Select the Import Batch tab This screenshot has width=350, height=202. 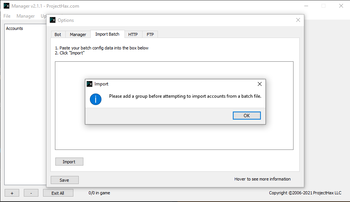point(107,34)
